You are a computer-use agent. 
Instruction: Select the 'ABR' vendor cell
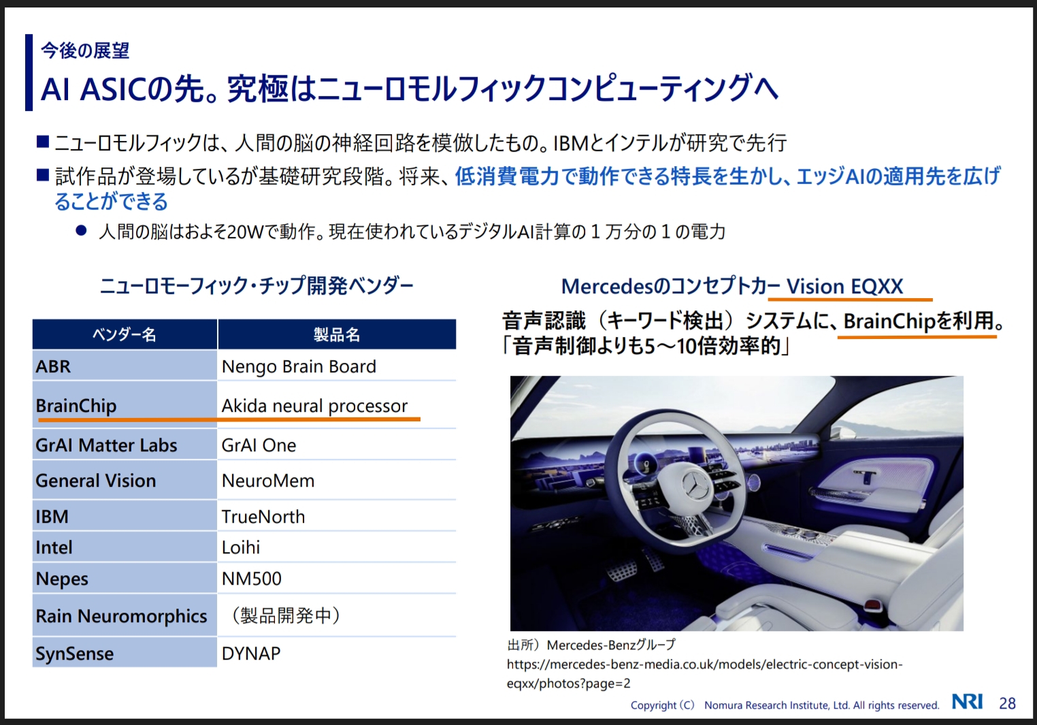(x=125, y=366)
